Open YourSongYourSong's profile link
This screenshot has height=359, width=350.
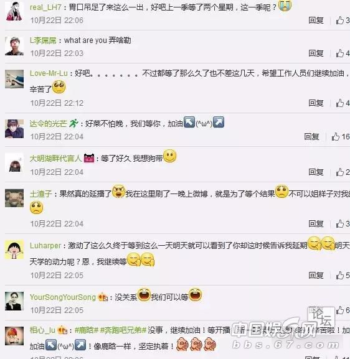62,297
